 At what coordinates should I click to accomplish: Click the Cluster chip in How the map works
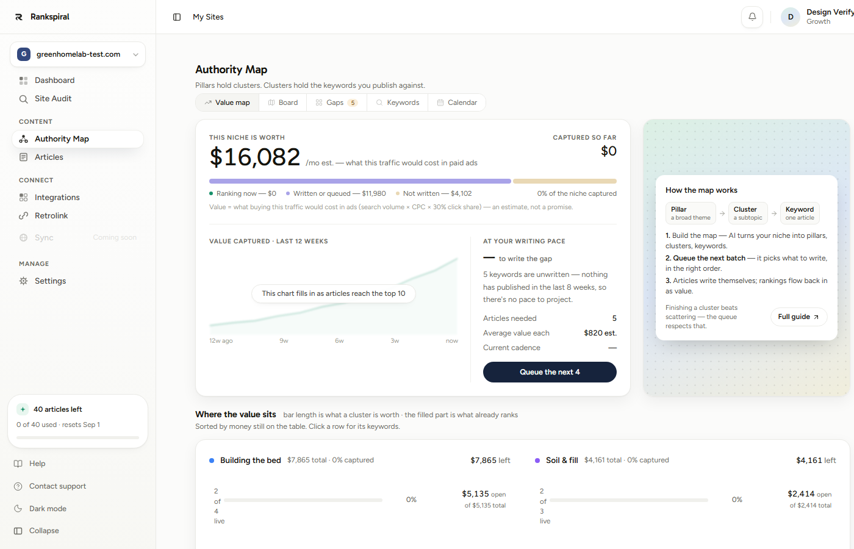pos(748,213)
